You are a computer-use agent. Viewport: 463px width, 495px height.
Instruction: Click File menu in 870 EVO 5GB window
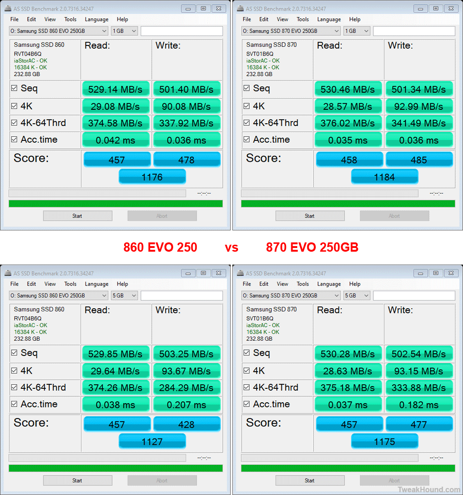coord(247,284)
